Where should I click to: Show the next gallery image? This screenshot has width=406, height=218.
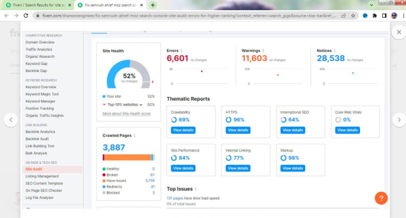point(399,120)
